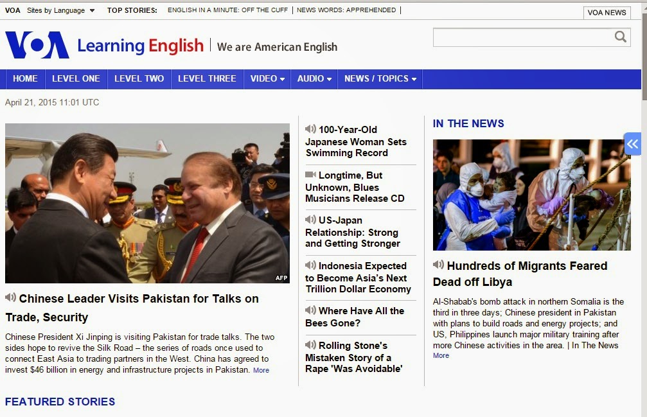This screenshot has width=647, height=417.
Task: Expand the VIDEO menu
Action: click(x=266, y=78)
